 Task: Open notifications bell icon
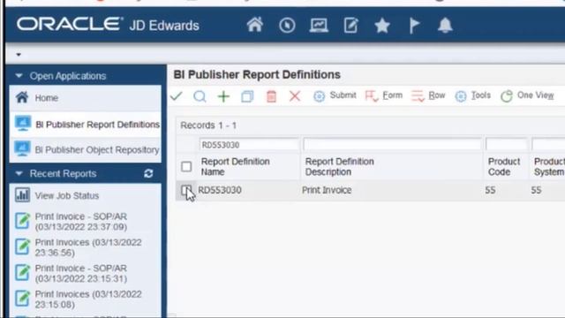tap(445, 26)
